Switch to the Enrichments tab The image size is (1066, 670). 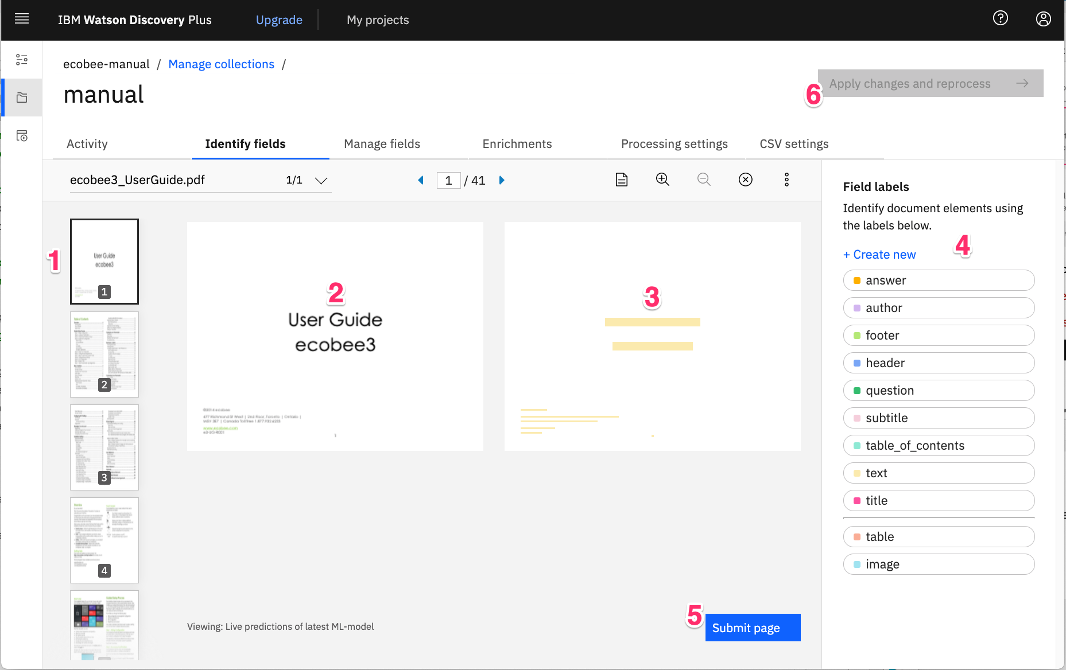[x=517, y=144]
